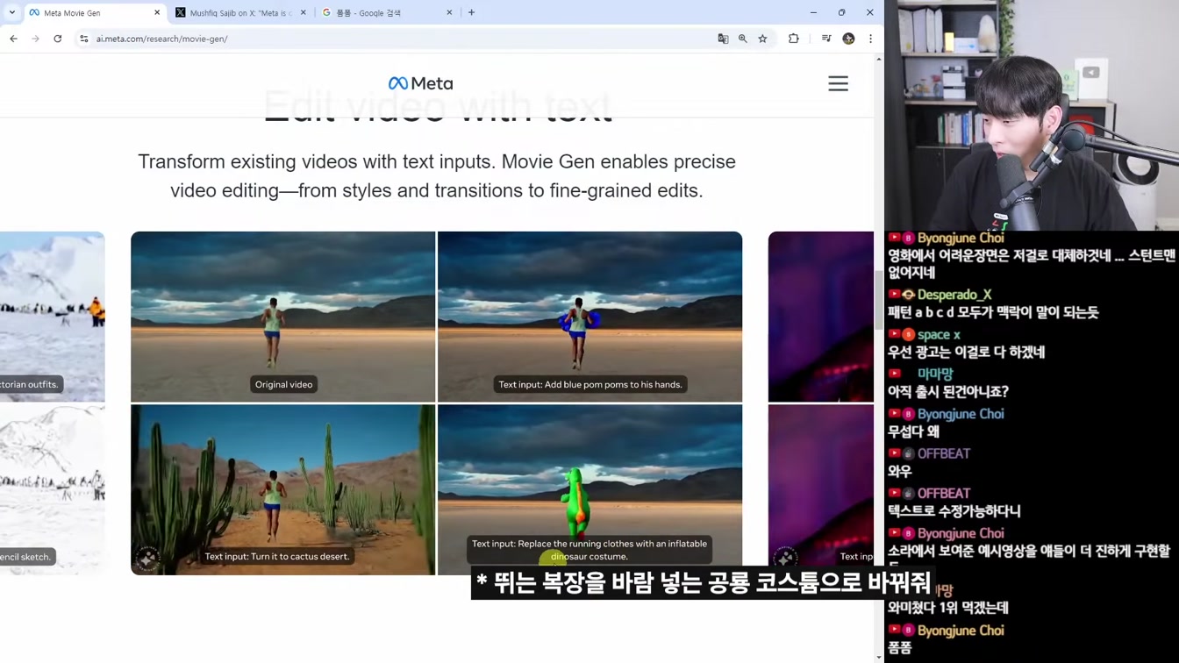Click 'Add blue pom poms' caption
Image resolution: width=1179 pixels, height=663 pixels.
point(589,384)
